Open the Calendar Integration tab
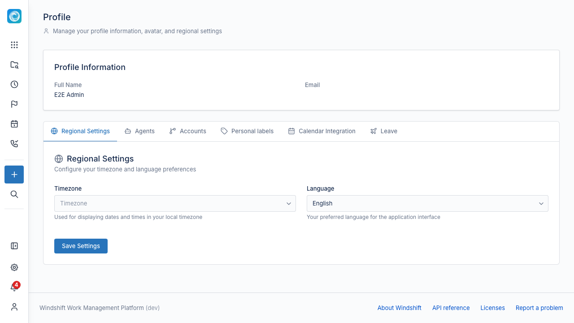The image size is (574, 323). coord(322,131)
